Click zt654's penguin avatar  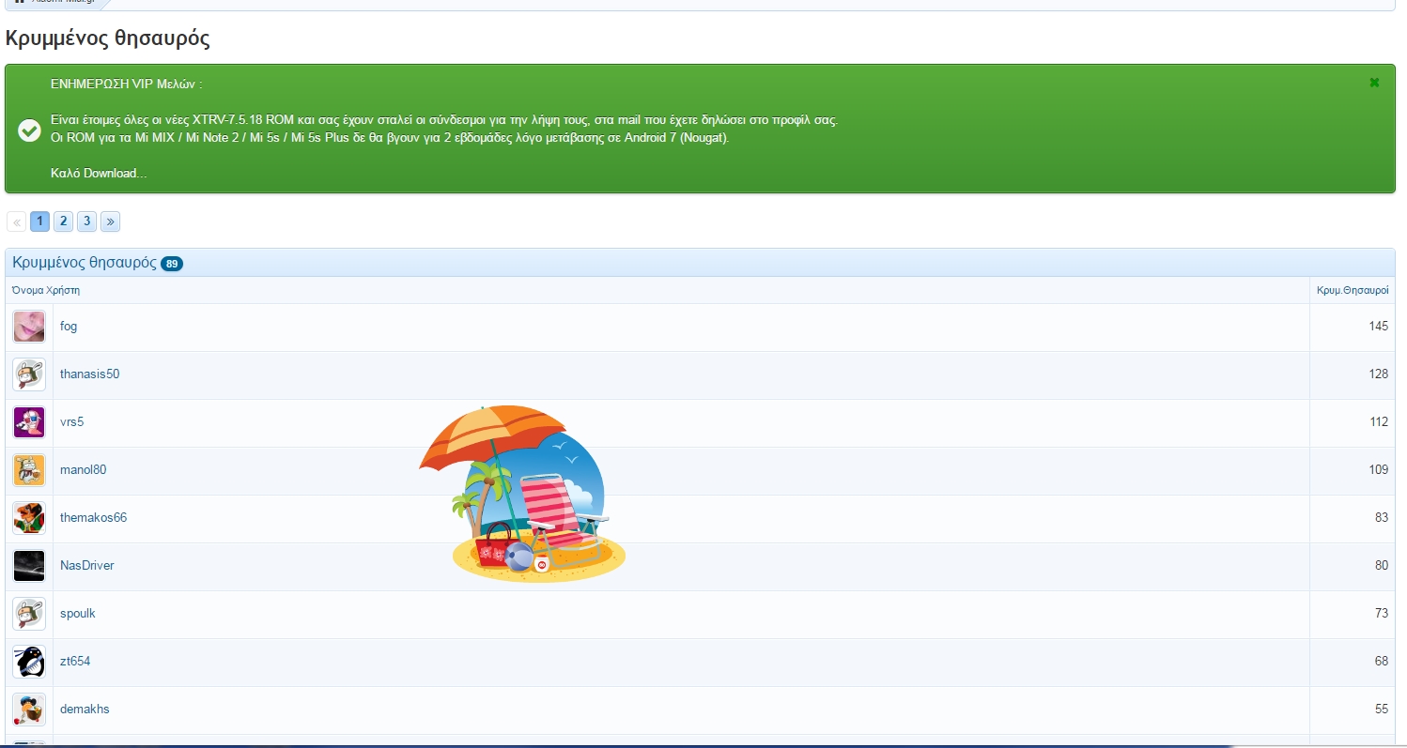[x=29, y=662]
